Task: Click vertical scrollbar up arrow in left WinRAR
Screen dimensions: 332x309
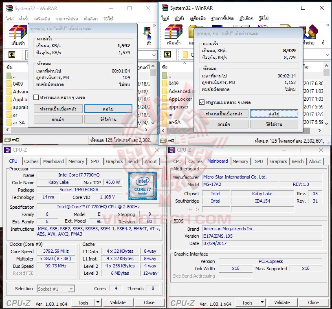Action: (153, 66)
